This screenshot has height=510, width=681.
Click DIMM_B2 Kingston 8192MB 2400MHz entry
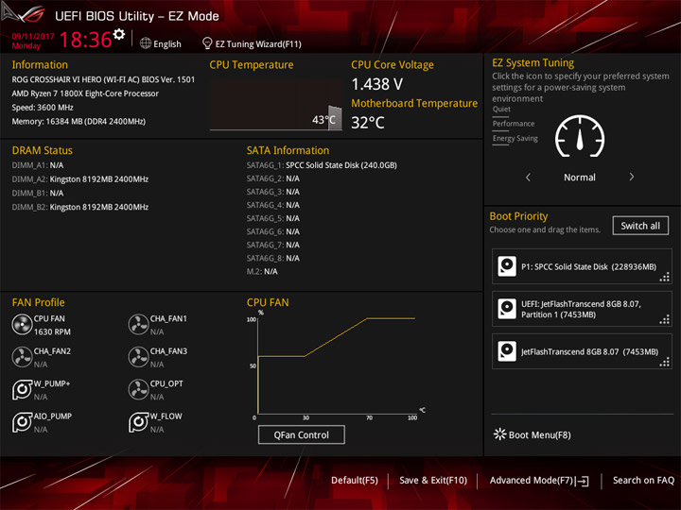click(x=79, y=207)
